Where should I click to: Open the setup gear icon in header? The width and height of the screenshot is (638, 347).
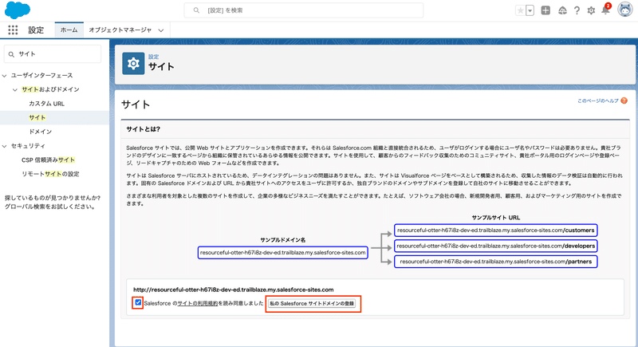point(591,10)
